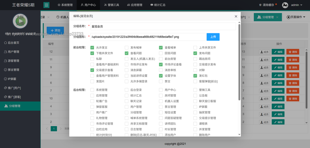Close the 分组管理 tab with its x
This screenshot has height=148, width=310.
click(x=277, y=17)
